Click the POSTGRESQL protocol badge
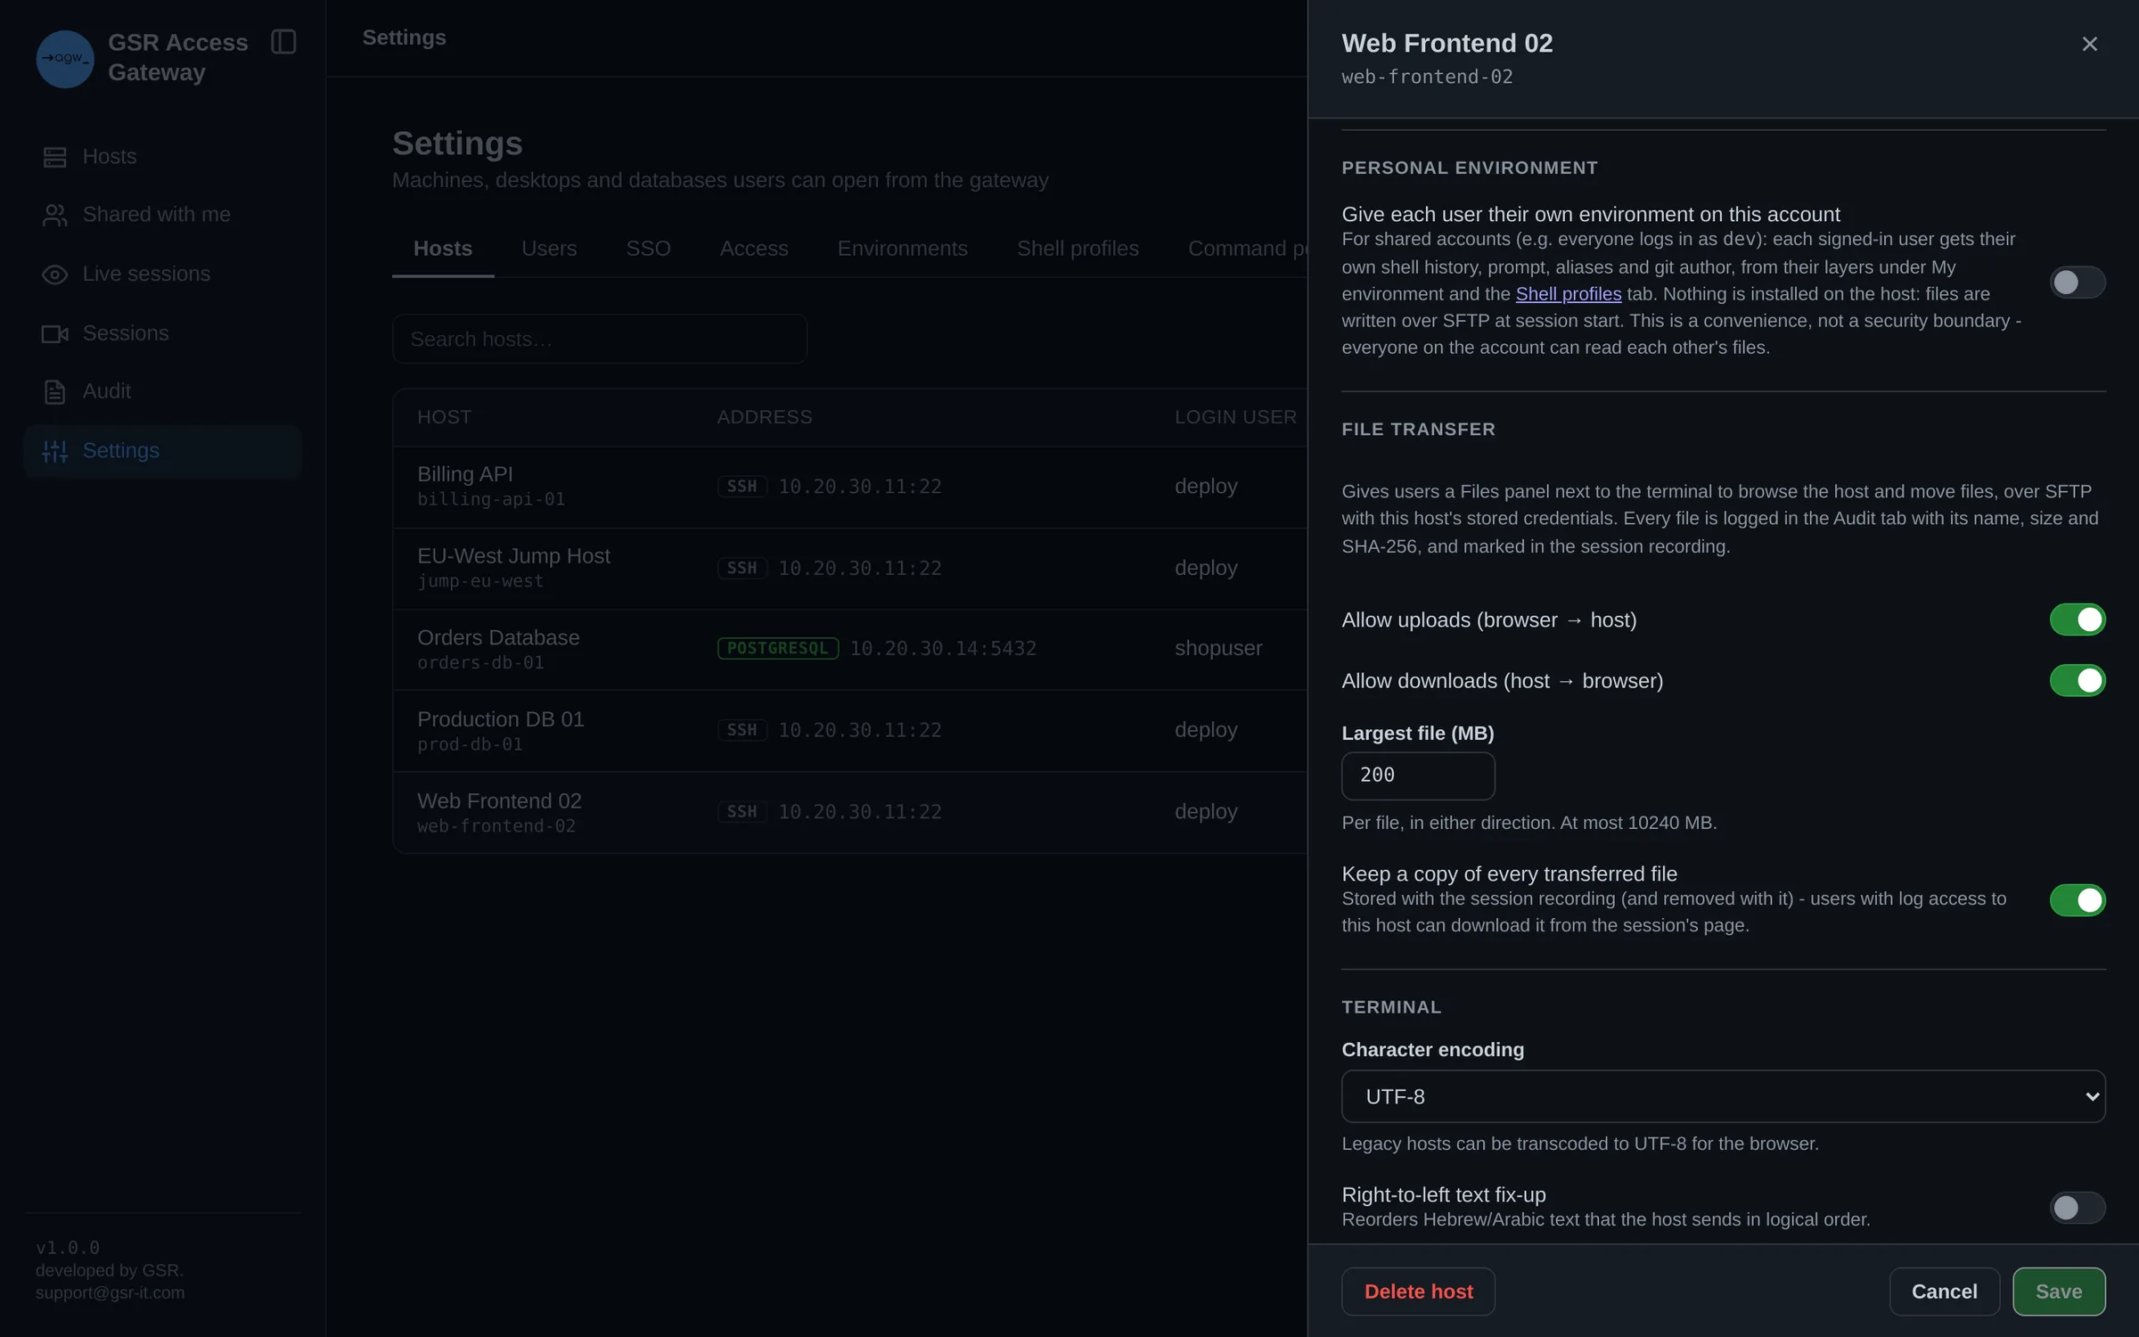2139x1337 pixels. point(778,649)
